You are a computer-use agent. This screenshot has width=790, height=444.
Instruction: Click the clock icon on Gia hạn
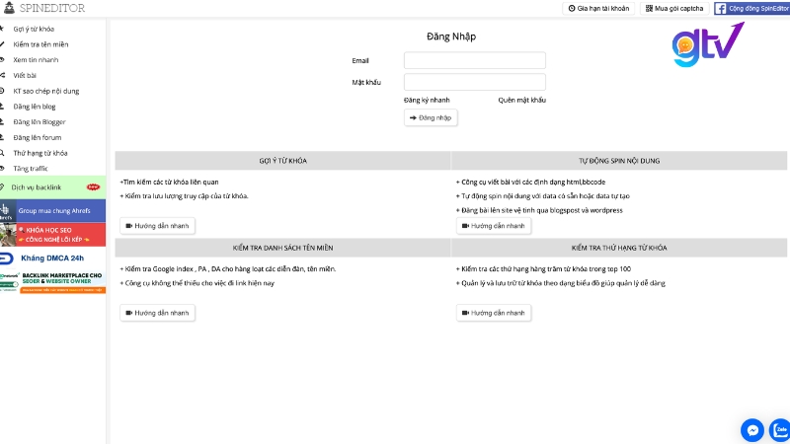(572, 8)
